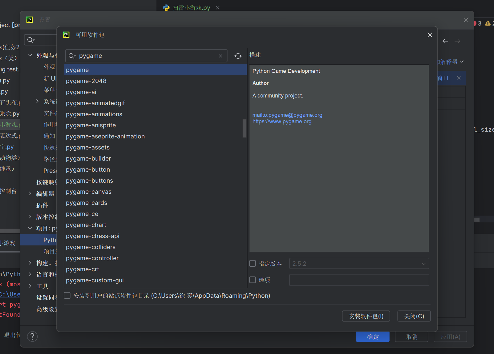Screen dimensions: 494x354
Task: Open the help question mark button
Action: coord(32,336)
